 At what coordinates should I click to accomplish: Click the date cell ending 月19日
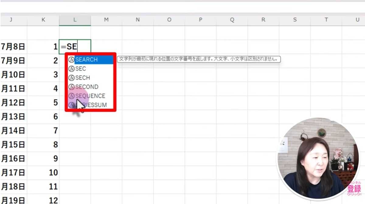(x=13, y=199)
